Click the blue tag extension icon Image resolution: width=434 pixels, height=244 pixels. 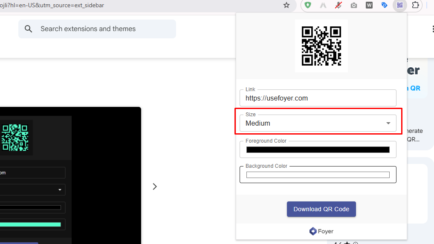coord(384,5)
